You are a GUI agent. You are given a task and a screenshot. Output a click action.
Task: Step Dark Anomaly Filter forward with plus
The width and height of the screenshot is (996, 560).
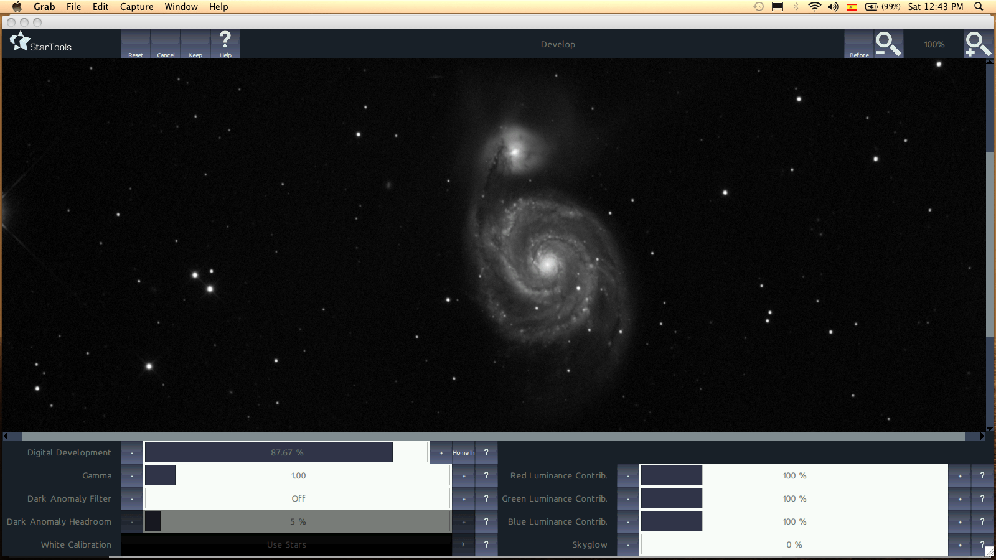[x=464, y=498]
